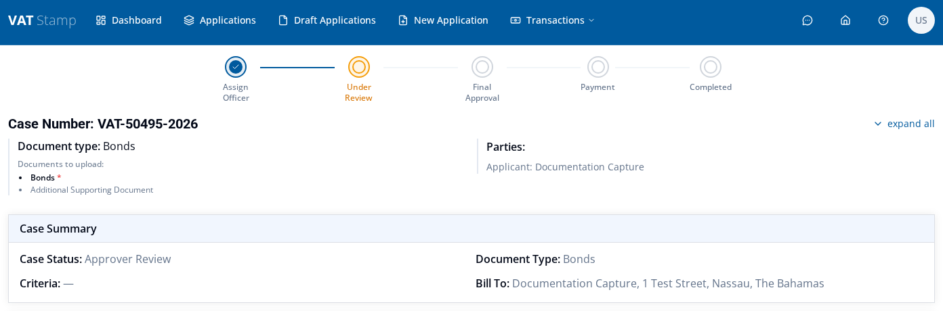Select the Final Approval step label

[482, 93]
